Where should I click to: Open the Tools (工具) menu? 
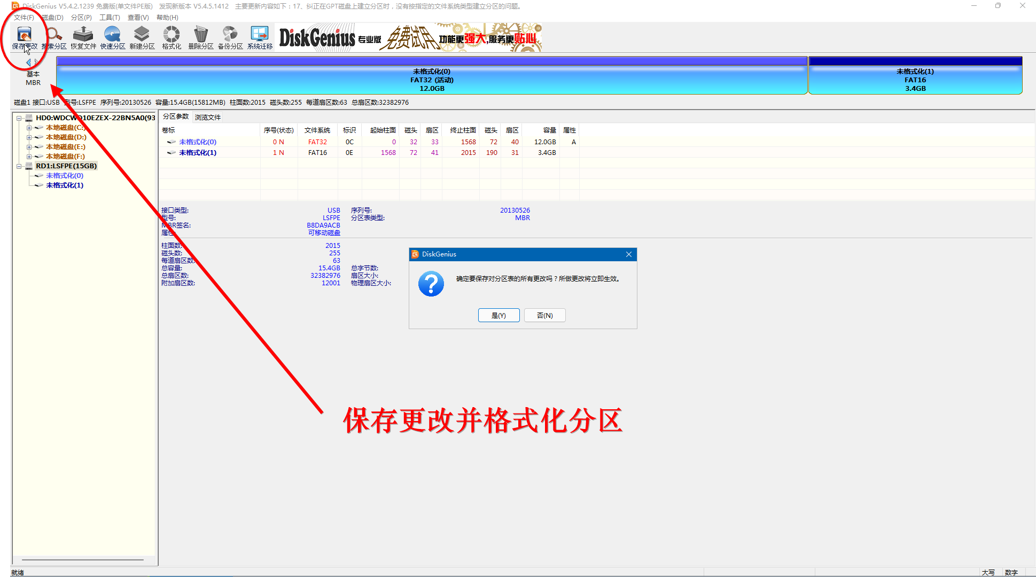tap(110, 18)
